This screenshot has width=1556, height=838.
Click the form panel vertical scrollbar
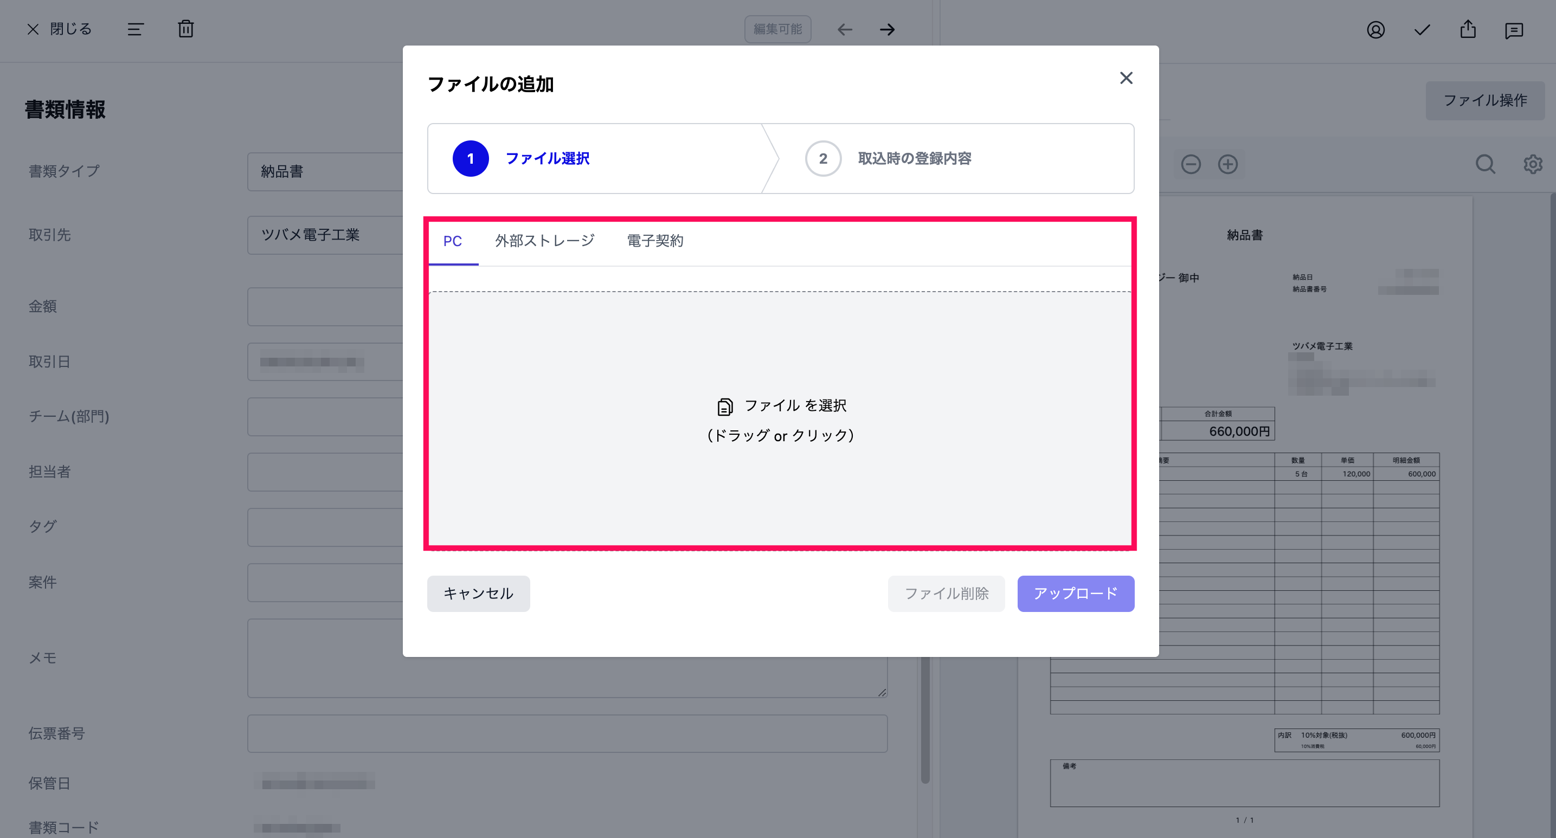(x=925, y=720)
